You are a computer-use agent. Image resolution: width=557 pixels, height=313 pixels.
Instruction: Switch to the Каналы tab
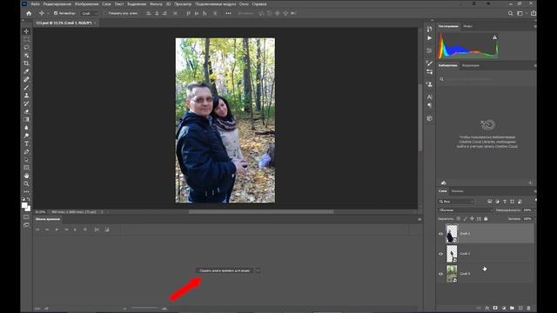tap(458, 191)
